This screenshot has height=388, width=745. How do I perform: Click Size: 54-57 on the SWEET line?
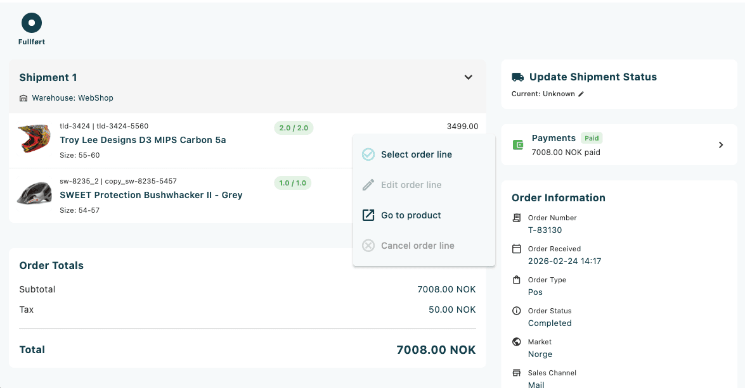pos(80,210)
